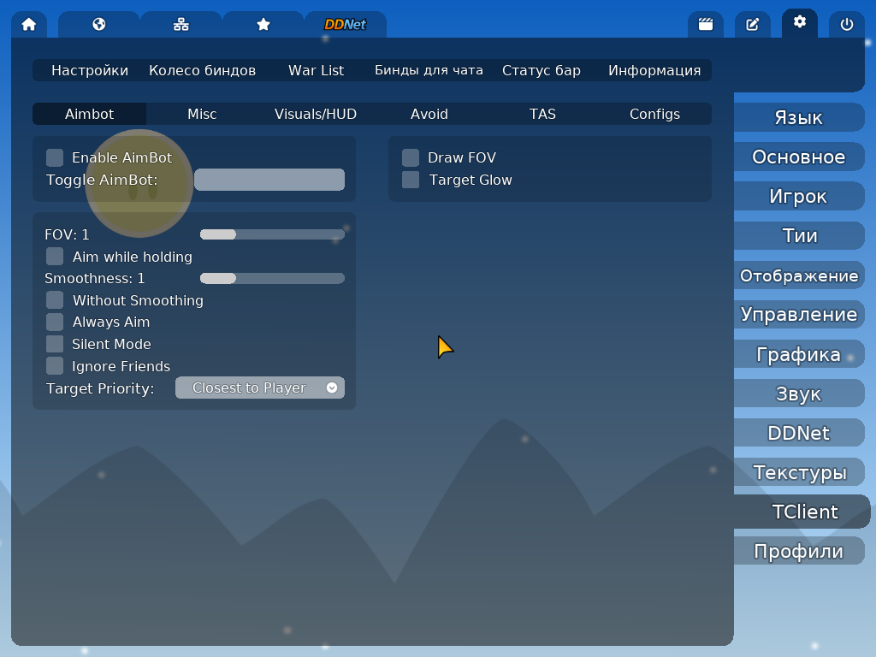This screenshot has width=876, height=657.
Task: Open the settings gear icon
Action: click(800, 22)
